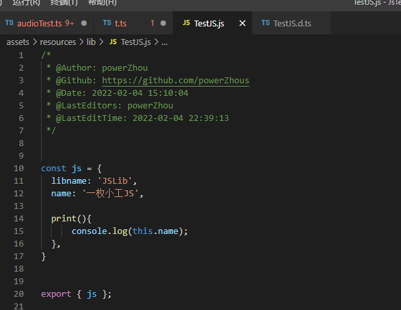This screenshot has height=310, width=401.
Task: Click the unsaved dot on audioTest.ts tab
Action: 84,23
